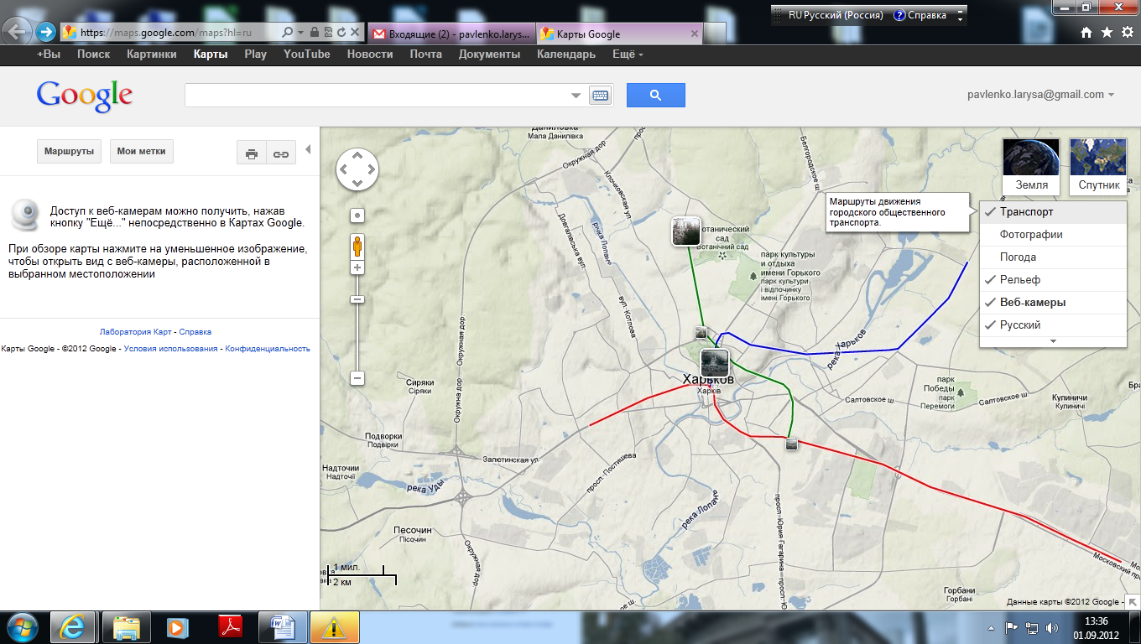This screenshot has height=644, width=1141.
Task: Switch to the Входящие (2) Gmail tab
Action: (450, 34)
